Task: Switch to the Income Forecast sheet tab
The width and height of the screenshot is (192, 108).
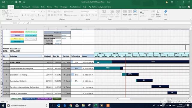Action: [44, 99]
